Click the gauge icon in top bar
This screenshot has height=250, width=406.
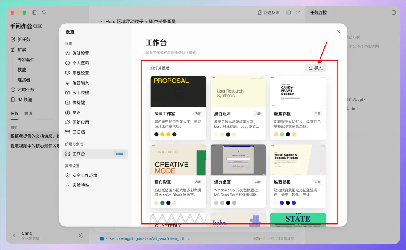point(298,13)
